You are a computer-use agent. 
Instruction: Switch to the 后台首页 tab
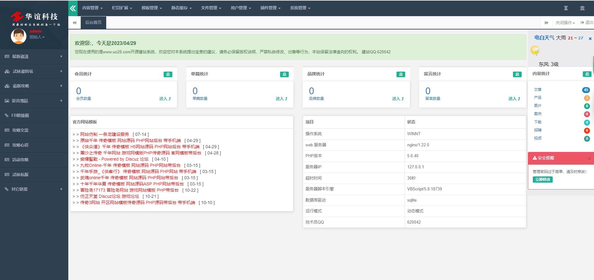(x=93, y=23)
